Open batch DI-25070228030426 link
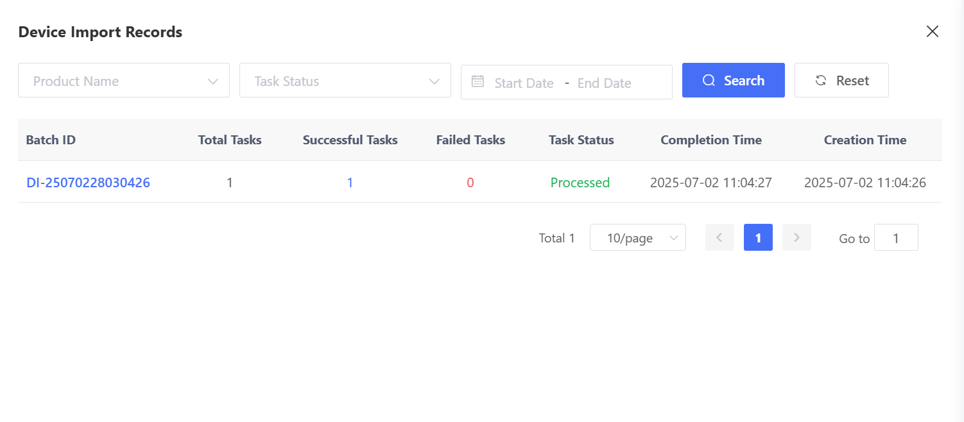 click(88, 183)
